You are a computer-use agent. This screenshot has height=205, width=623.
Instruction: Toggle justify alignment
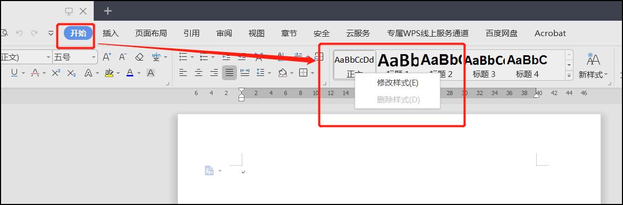(229, 73)
